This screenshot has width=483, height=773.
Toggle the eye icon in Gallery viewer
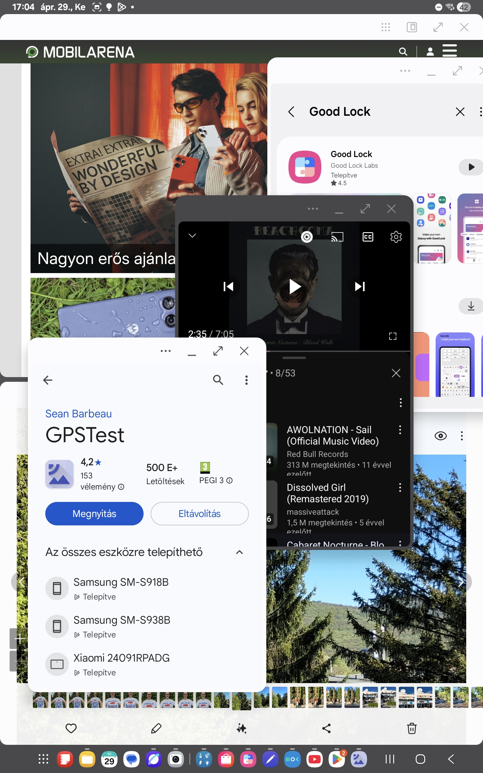pos(440,436)
